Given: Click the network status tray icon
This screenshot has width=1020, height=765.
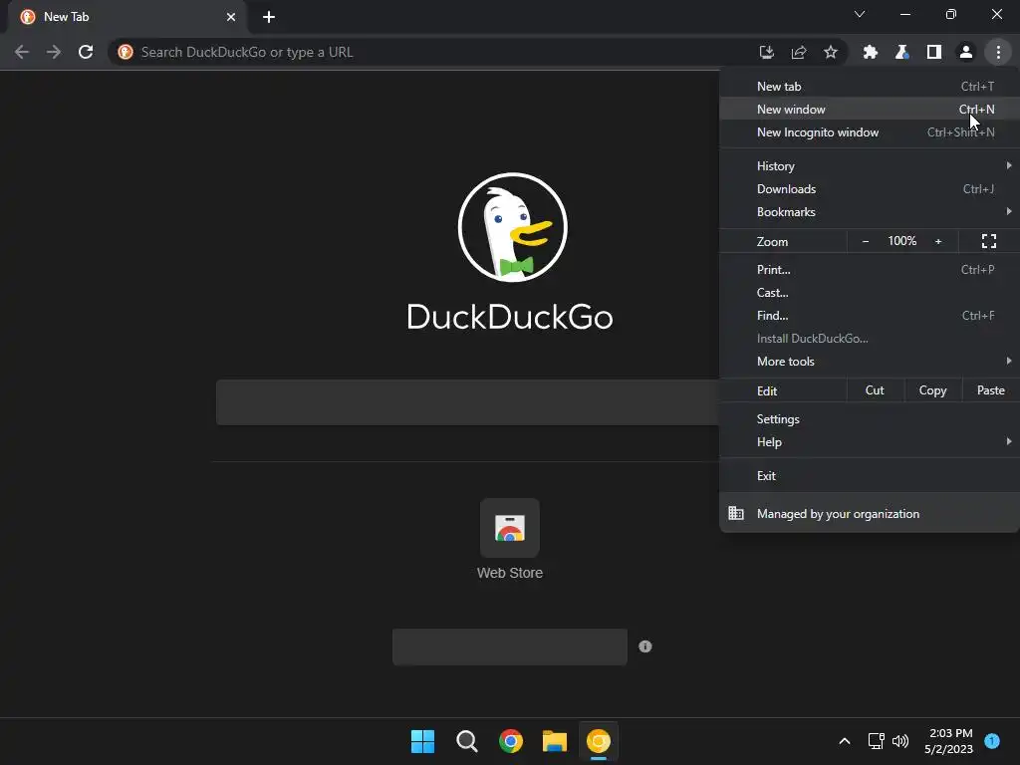Looking at the screenshot, I should pos(877,741).
